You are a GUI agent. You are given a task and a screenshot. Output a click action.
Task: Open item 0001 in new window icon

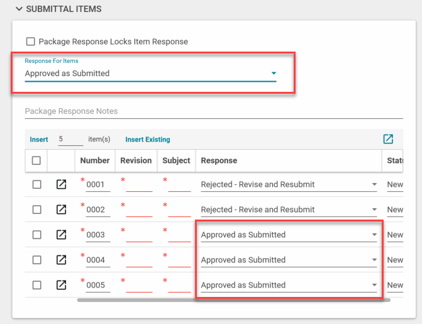tap(61, 184)
